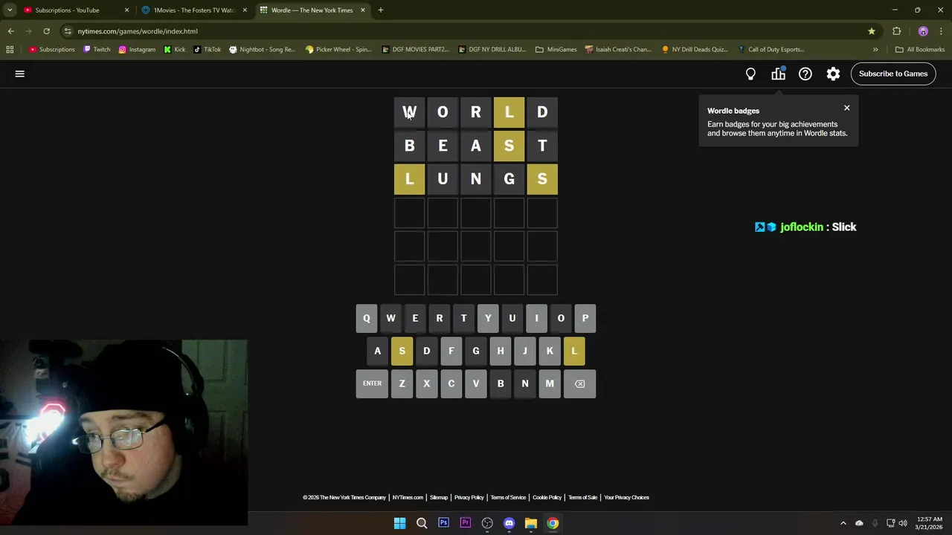Open the apps grid in bookmarks bar
Image resolution: width=952 pixels, height=535 pixels.
10,50
